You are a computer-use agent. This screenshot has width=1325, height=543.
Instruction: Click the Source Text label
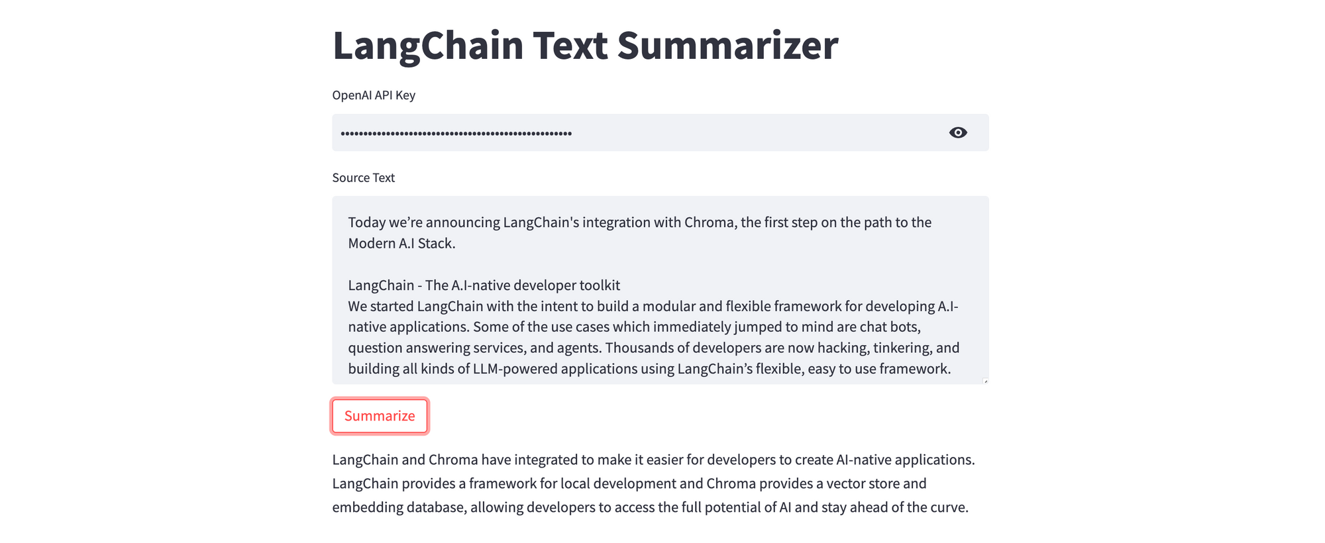[x=363, y=177]
